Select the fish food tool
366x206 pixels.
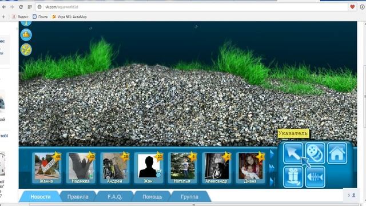point(315,153)
